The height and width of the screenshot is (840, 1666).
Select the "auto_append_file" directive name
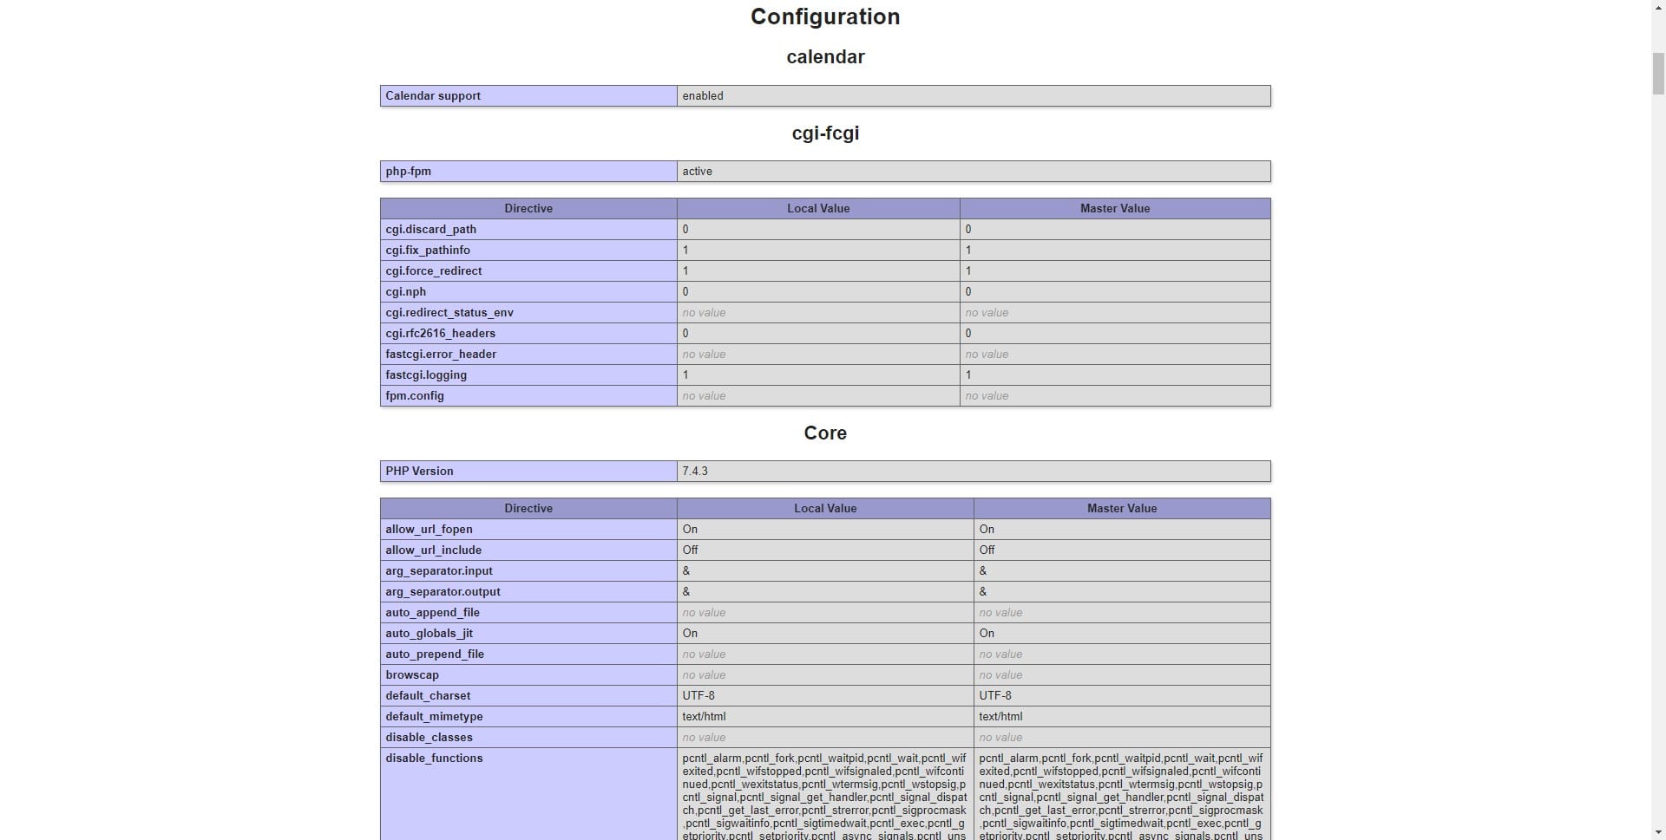point(432,613)
